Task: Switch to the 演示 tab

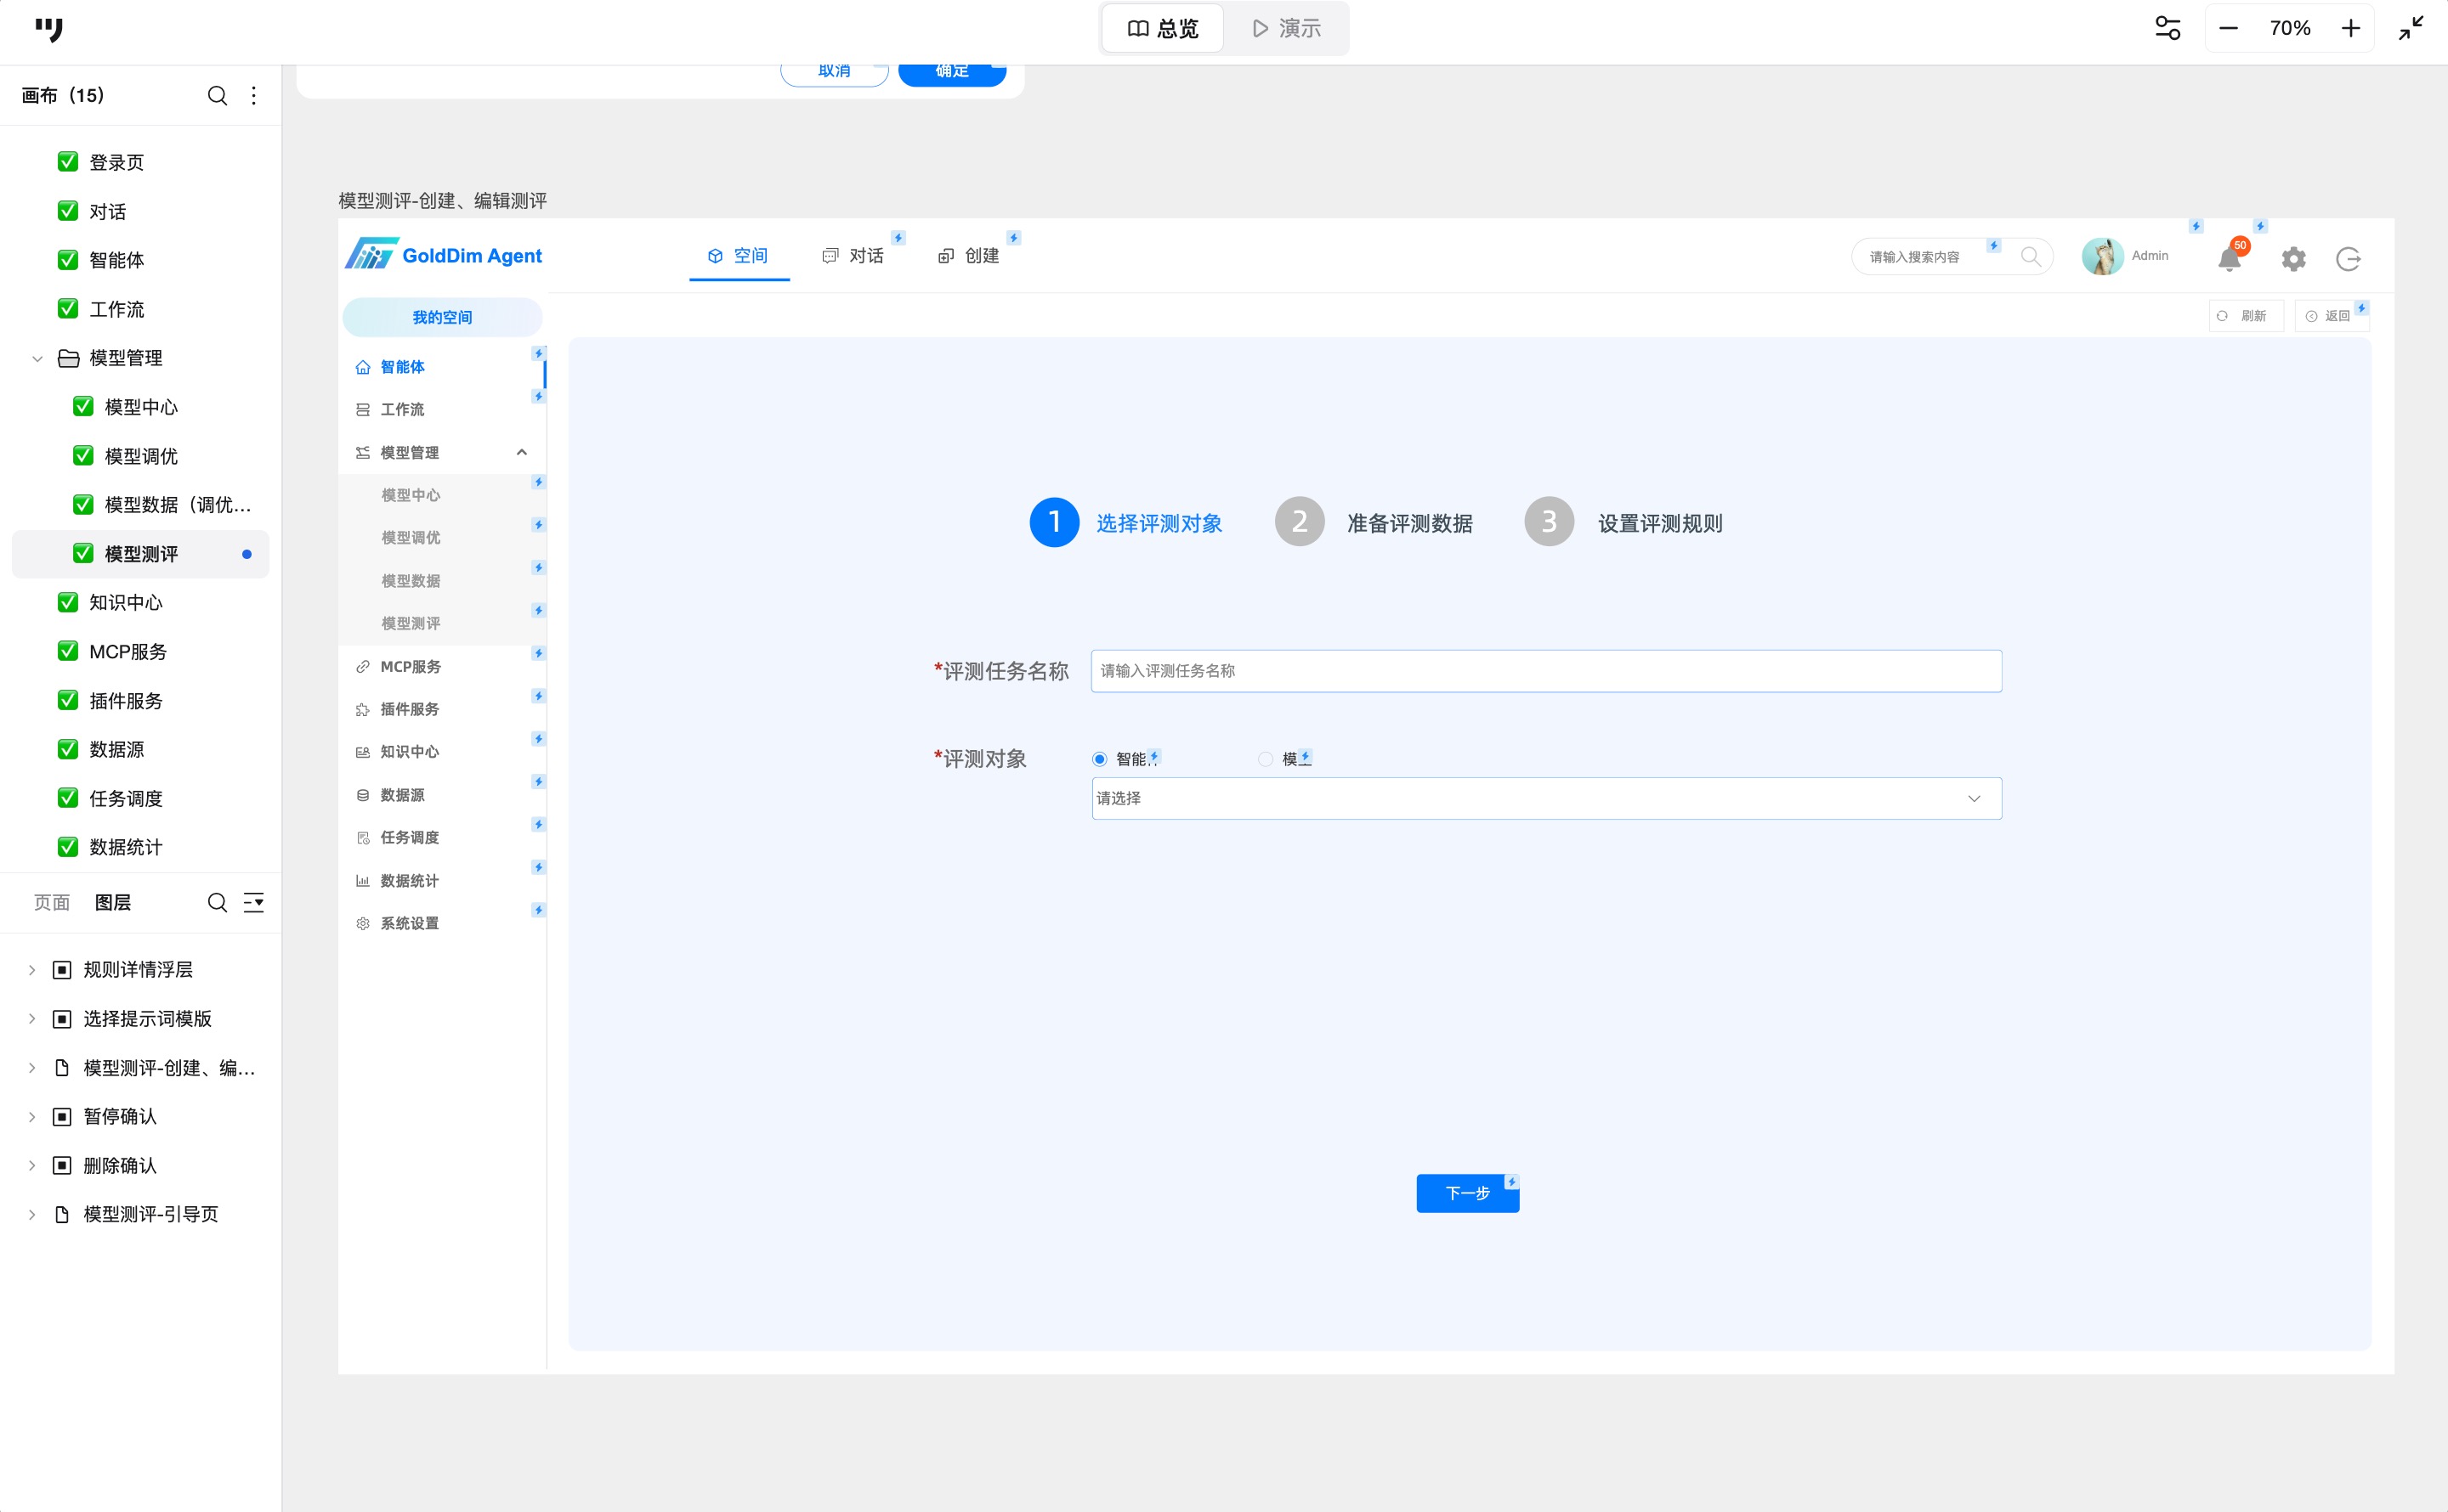Action: [1287, 28]
